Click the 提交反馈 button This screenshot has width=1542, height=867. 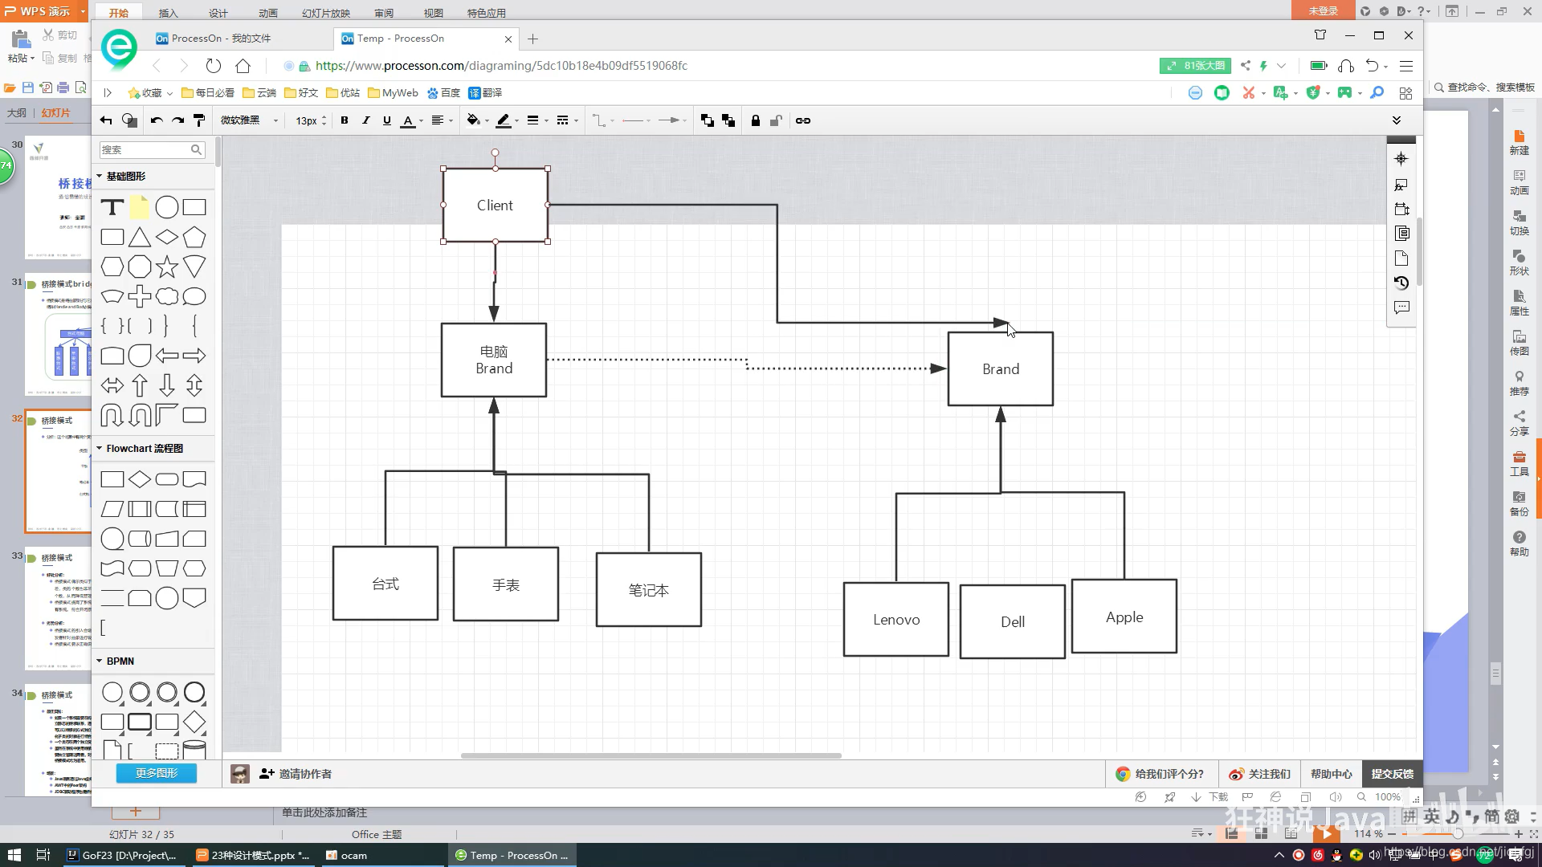tap(1393, 774)
